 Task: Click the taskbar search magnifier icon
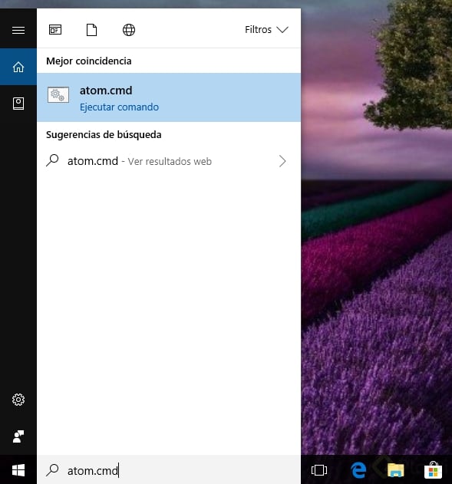click(52, 470)
